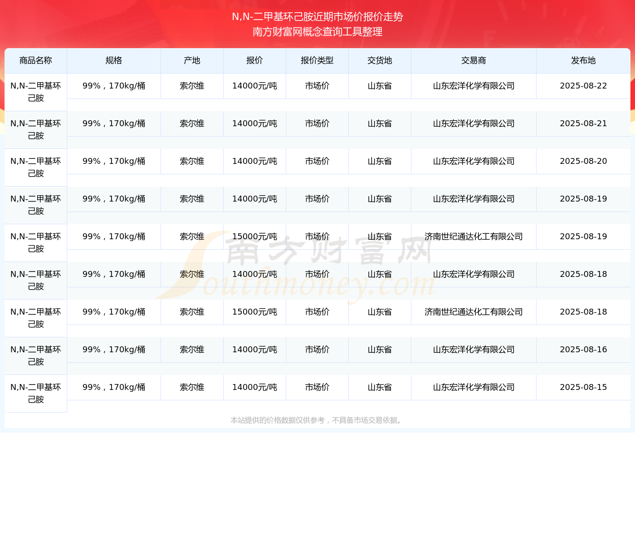Click the 报价类型 column header
This screenshot has width=635, height=547.
[x=317, y=60]
